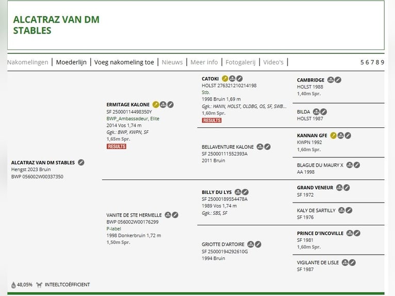The height and width of the screenshot is (296, 395).
Task: Click edit pencil beside ALCATRAZ VAN DM STABLES
Action: (x=81, y=162)
